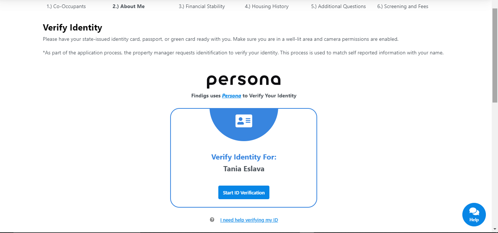Click the name Tania Eslava
This screenshot has width=498, height=233.
click(244, 169)
